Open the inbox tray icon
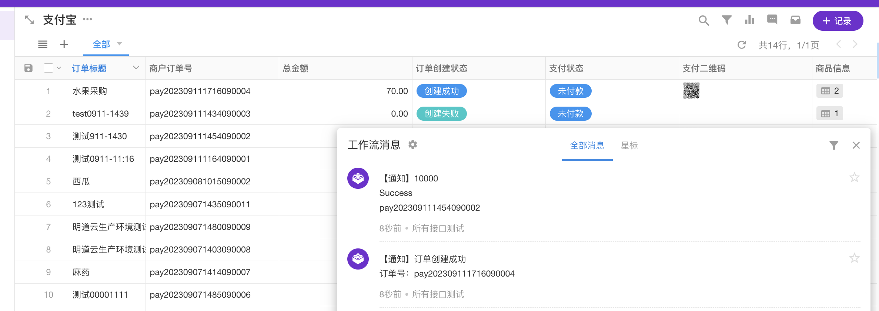This screenshot has width=879, height=311. (x=795, y=20)
